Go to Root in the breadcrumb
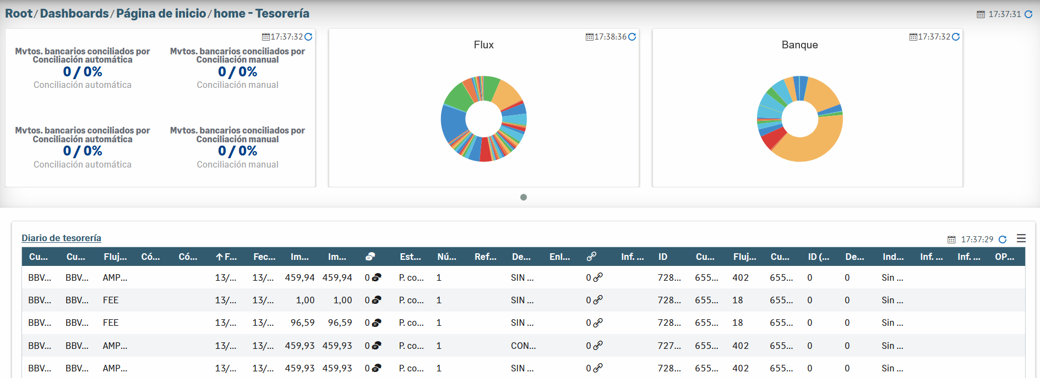The image size is (1040, 378). (x=19, y=13)
